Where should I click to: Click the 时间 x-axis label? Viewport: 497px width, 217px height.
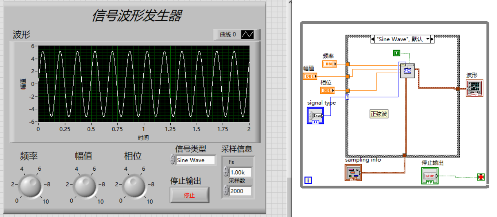tap(143, 137)
